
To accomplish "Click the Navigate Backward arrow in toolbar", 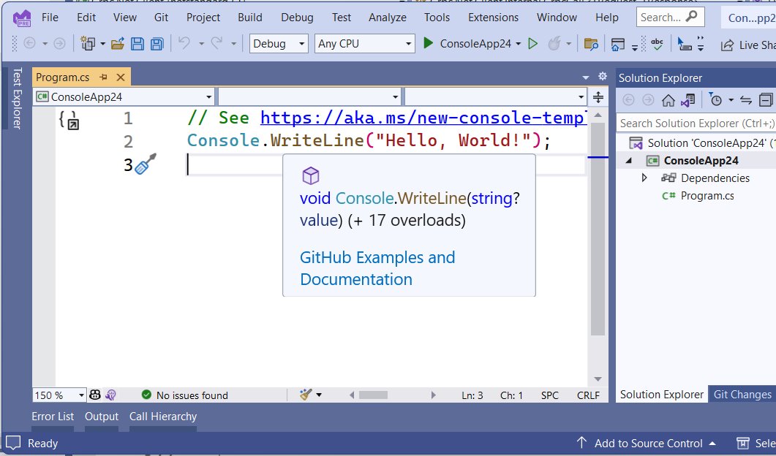I will (30, 44).
